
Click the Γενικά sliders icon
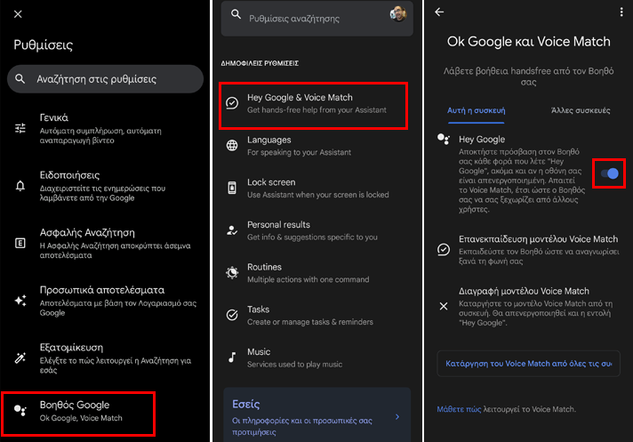(x=20, y=128)
